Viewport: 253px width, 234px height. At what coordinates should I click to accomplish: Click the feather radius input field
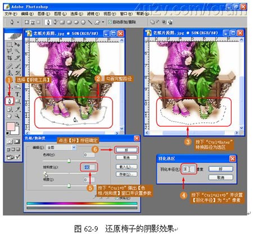(189, 169)
